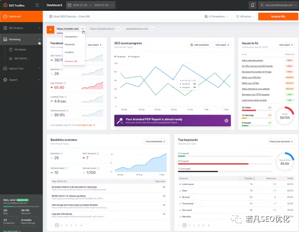The height and width of the screenshot is (232, 299).
Task: Choose Keywords in the context menu
Action: [70, 44]
